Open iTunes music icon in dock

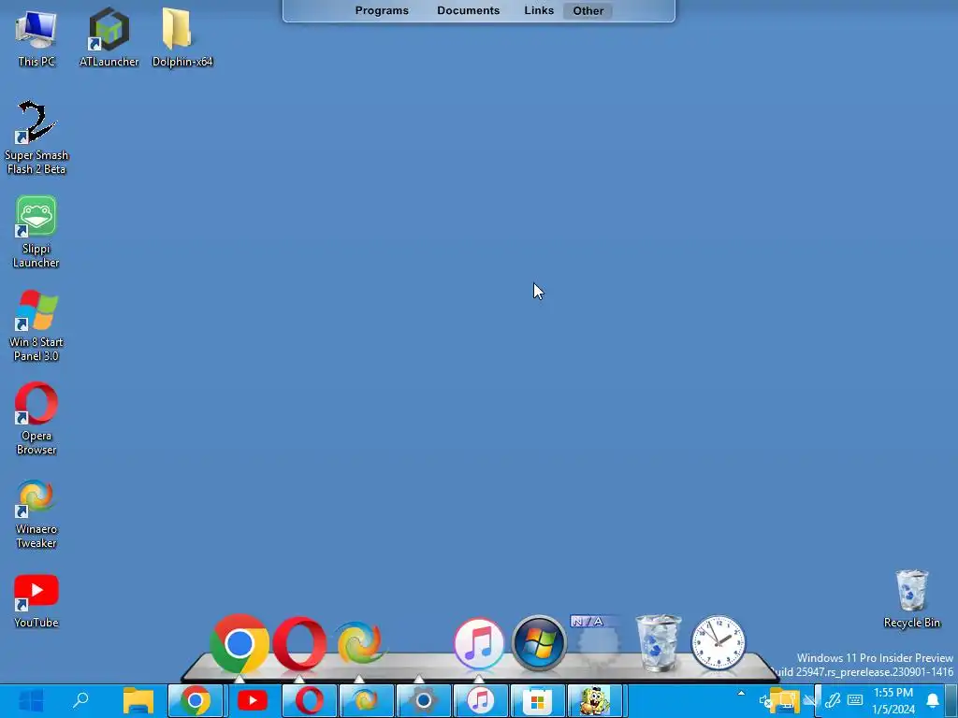pyautogui.click(x=479, y=643)
